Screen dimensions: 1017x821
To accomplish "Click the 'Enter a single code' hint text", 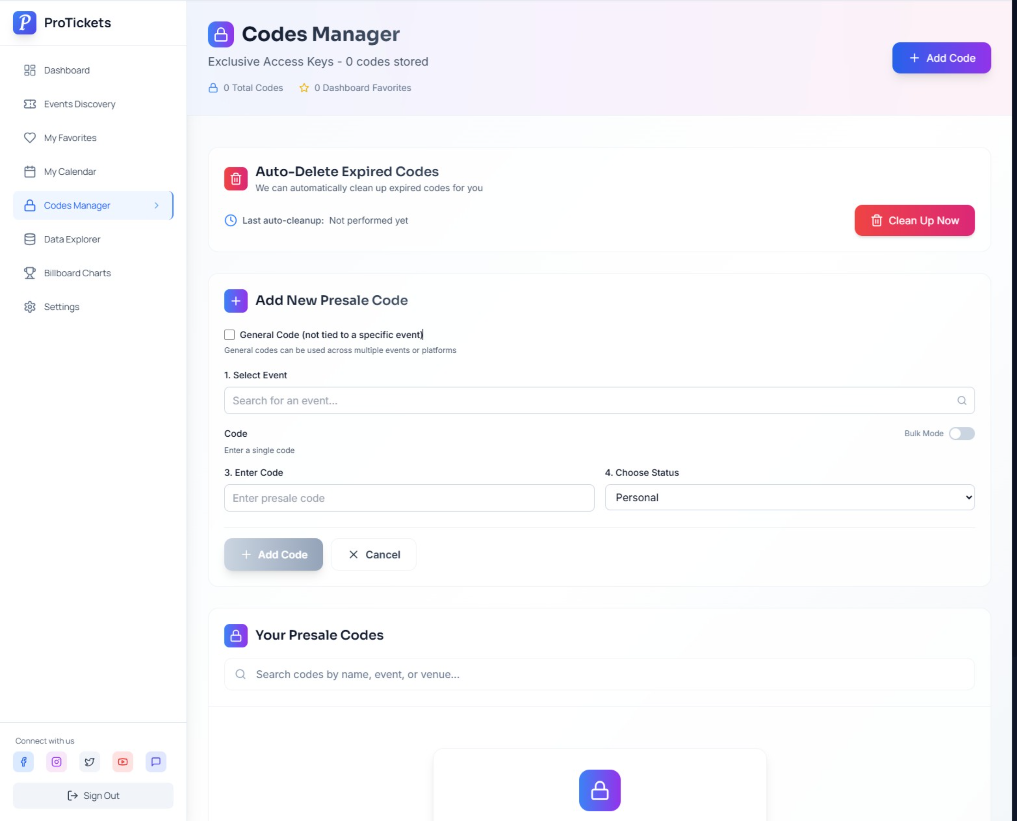I will pyautogui.click(x=259, y=451).
